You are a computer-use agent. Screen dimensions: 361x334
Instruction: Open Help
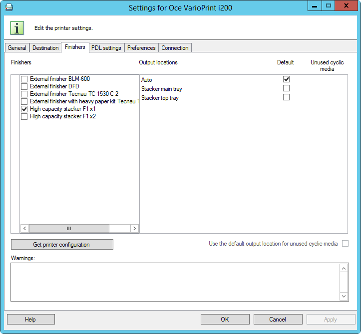[x=31, y=320]
